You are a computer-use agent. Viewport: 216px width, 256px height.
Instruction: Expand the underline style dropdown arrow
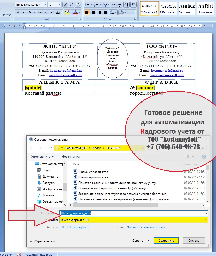(x=34, y=12)
